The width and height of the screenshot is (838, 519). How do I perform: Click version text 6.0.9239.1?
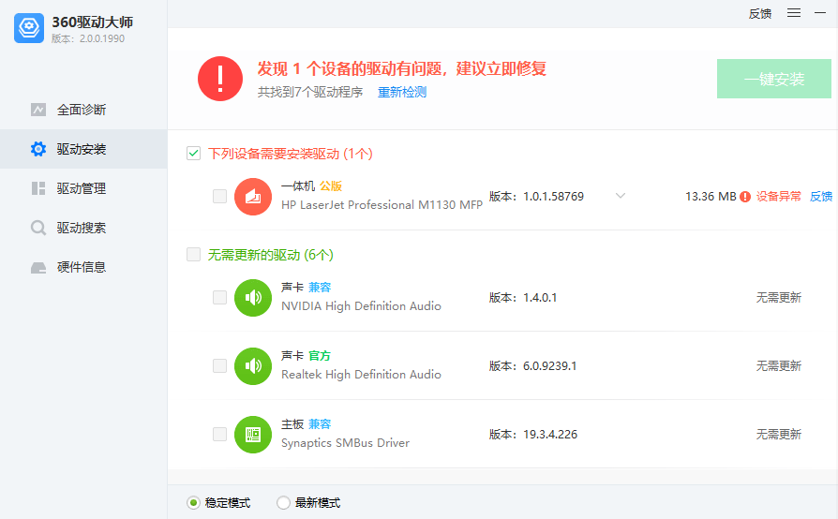pyautogui.click(x=550, y=365)
